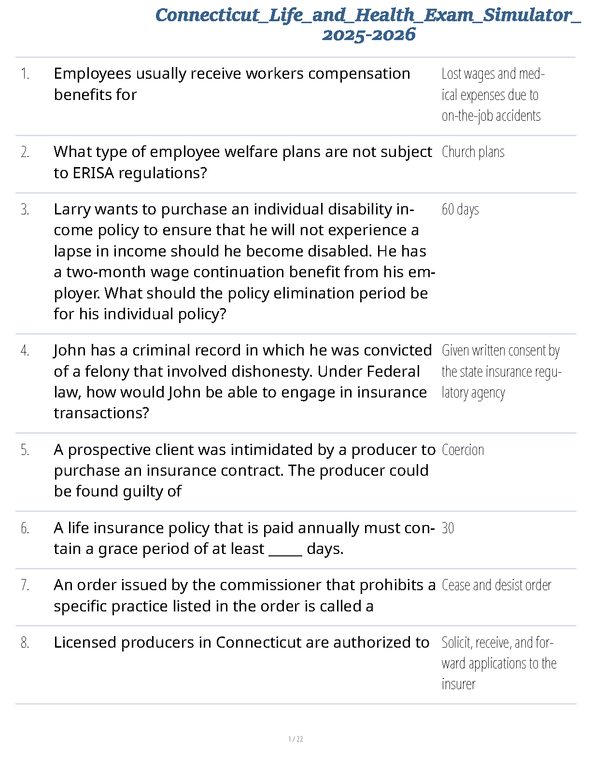Click the page indicator '1 / 22'
The width and height of the screenshot is (591, 765).
point(295,739)
